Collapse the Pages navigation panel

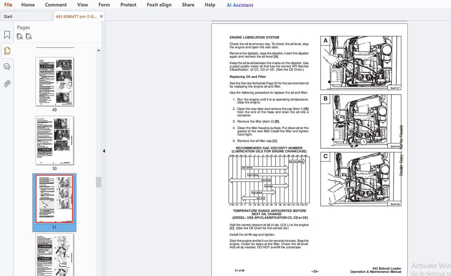click(x=104, y=151)
